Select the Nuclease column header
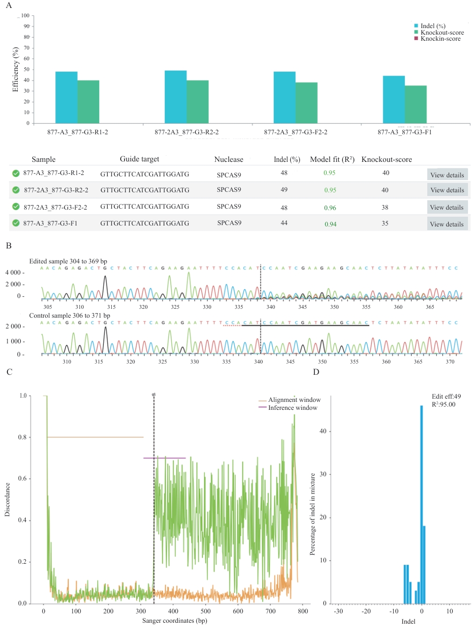 pos(228,160)
